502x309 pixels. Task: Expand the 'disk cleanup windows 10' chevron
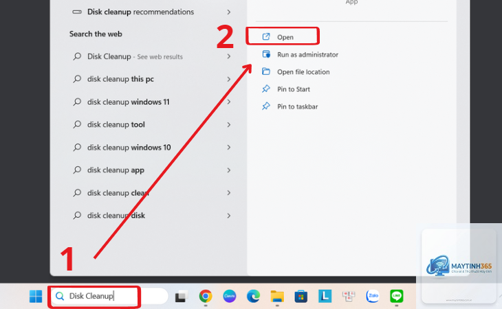(x=228, y=148)
